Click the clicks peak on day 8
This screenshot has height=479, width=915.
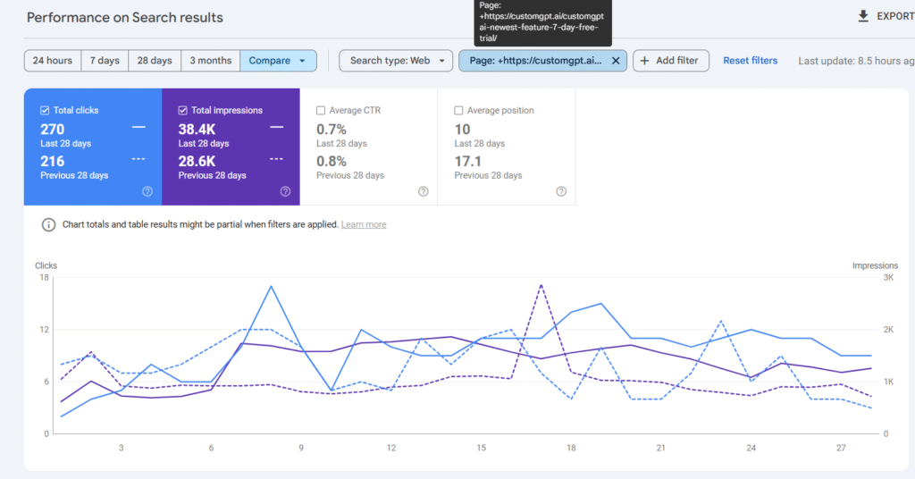pyautogui.click(x=271, y=286)
